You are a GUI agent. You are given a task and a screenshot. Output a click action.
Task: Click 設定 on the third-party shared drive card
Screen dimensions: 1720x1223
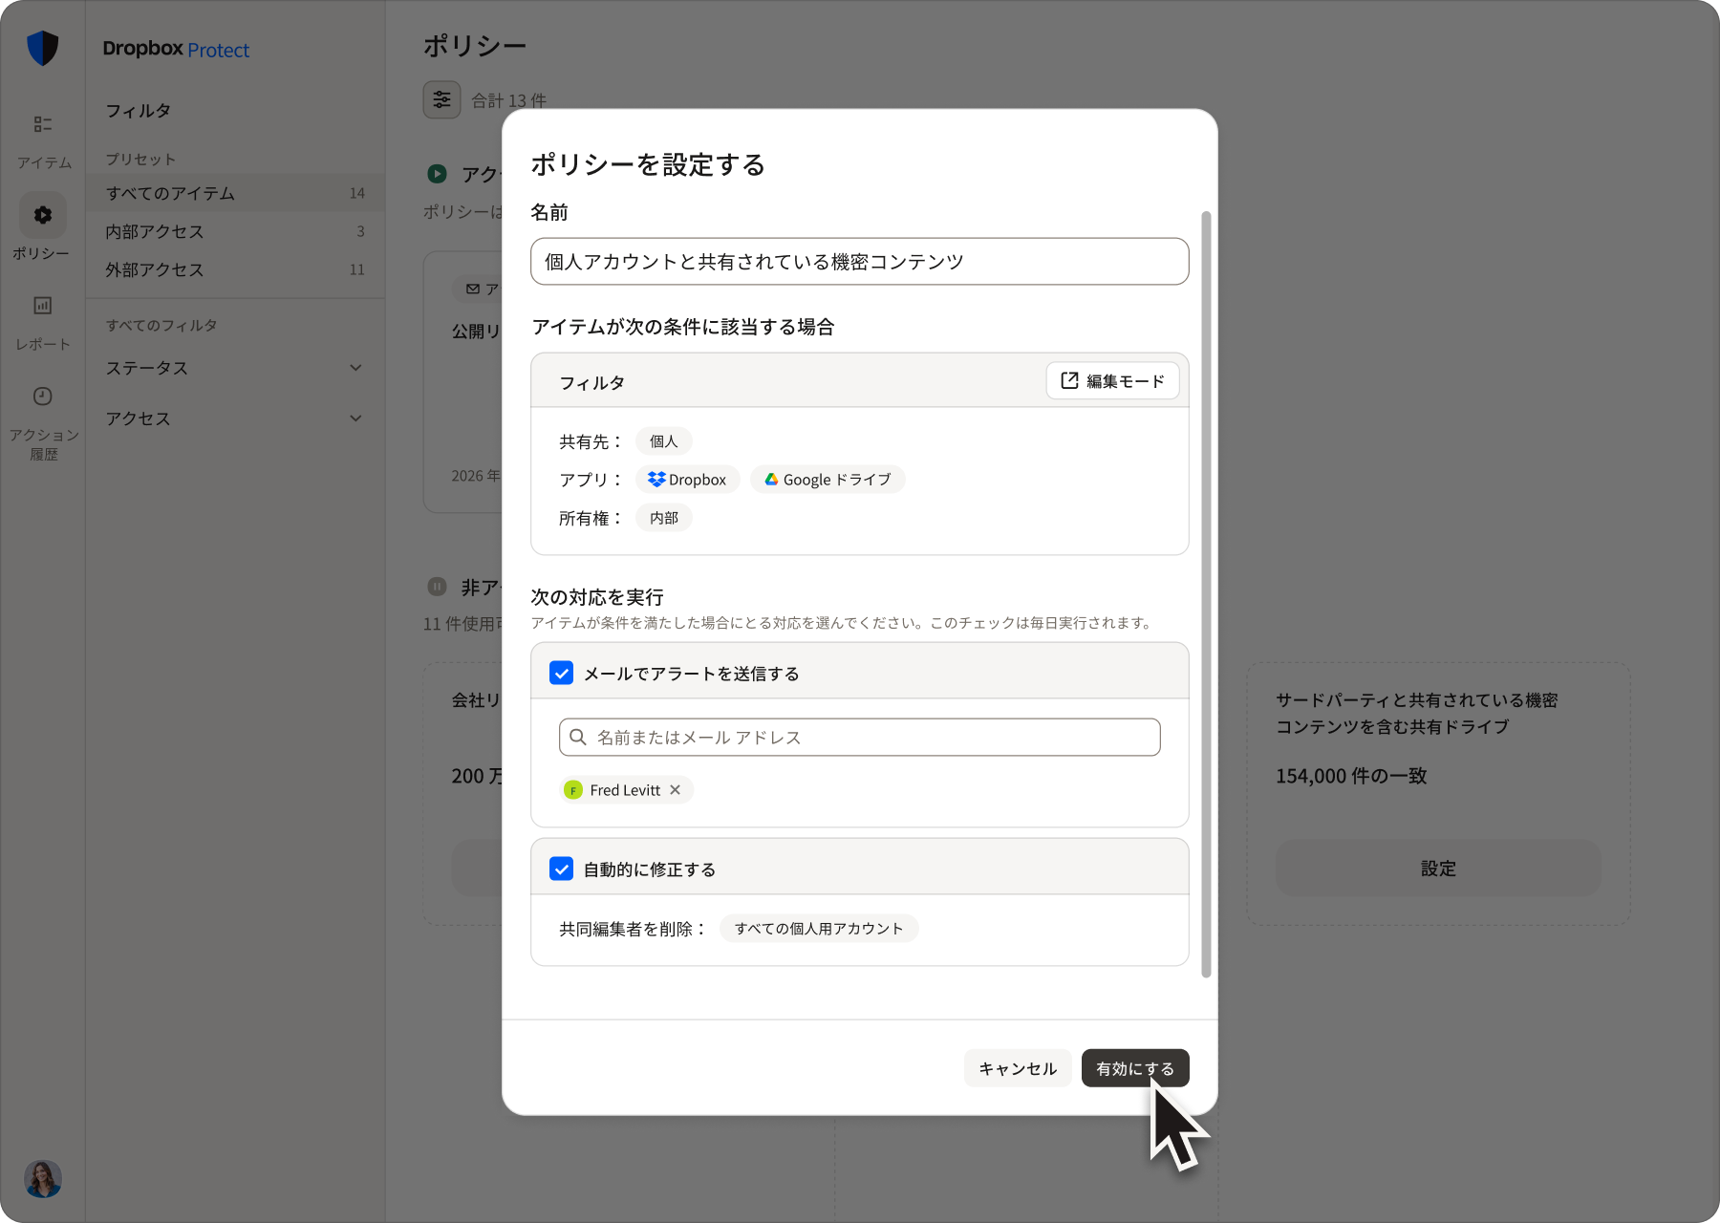point(1438,868)
